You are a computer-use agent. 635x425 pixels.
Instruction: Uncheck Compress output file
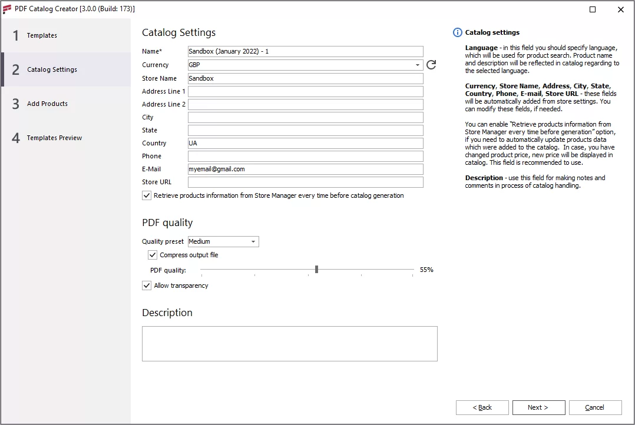click(x=153, y=255)
